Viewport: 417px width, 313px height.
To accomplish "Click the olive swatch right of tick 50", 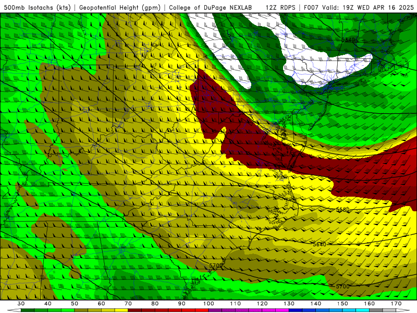I will pyautogui.click(x=81, y=310).
